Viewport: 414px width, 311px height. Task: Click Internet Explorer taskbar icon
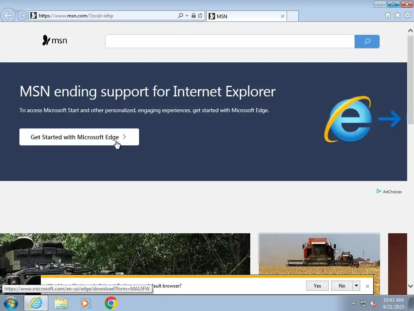pyautogui.click(x=36, y=303)
